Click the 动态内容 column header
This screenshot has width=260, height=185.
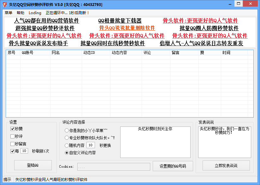coord(126,53)
